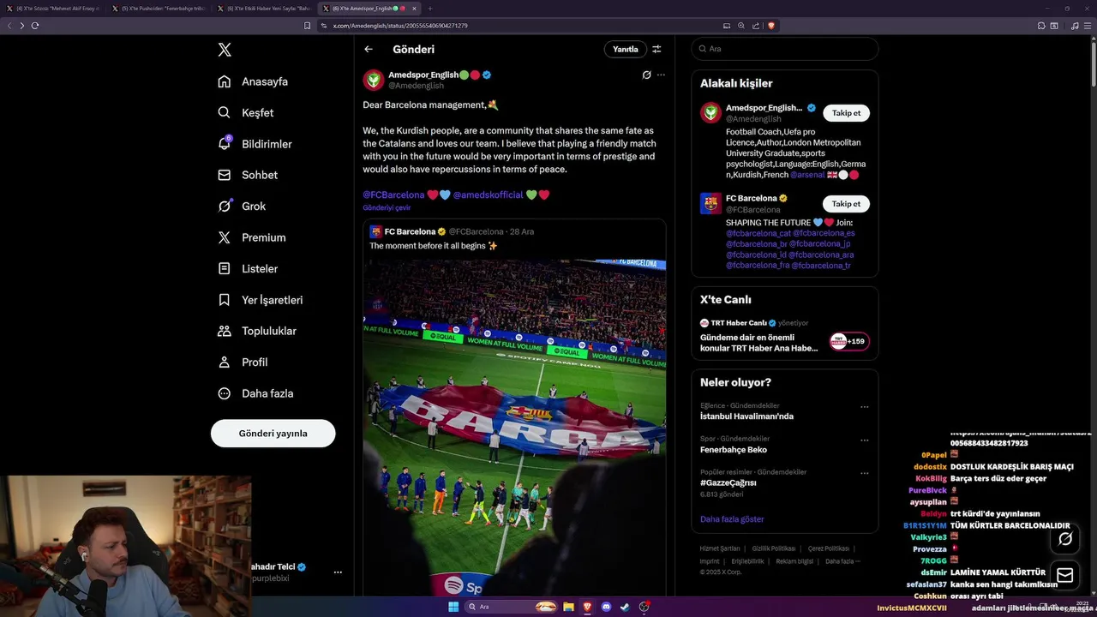Open reply sorting filter icon
The height and width of the screenshot is (617, 1097).
click(x=656, y=49)
